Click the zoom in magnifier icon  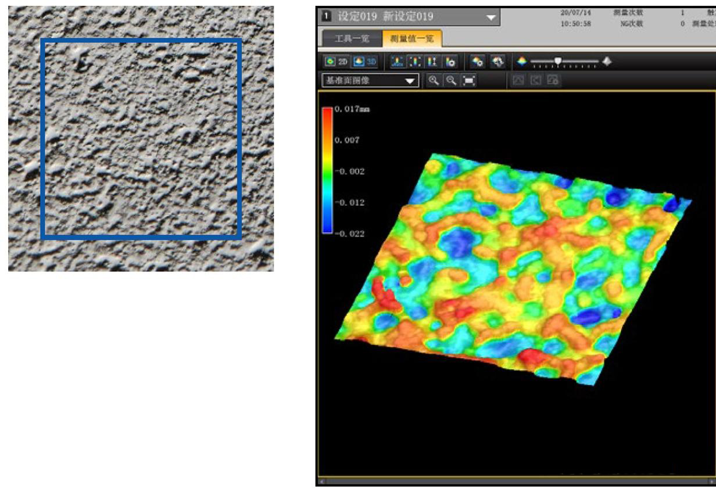434,81
